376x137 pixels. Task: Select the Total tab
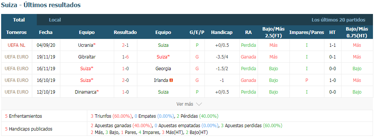pos(19,20)
